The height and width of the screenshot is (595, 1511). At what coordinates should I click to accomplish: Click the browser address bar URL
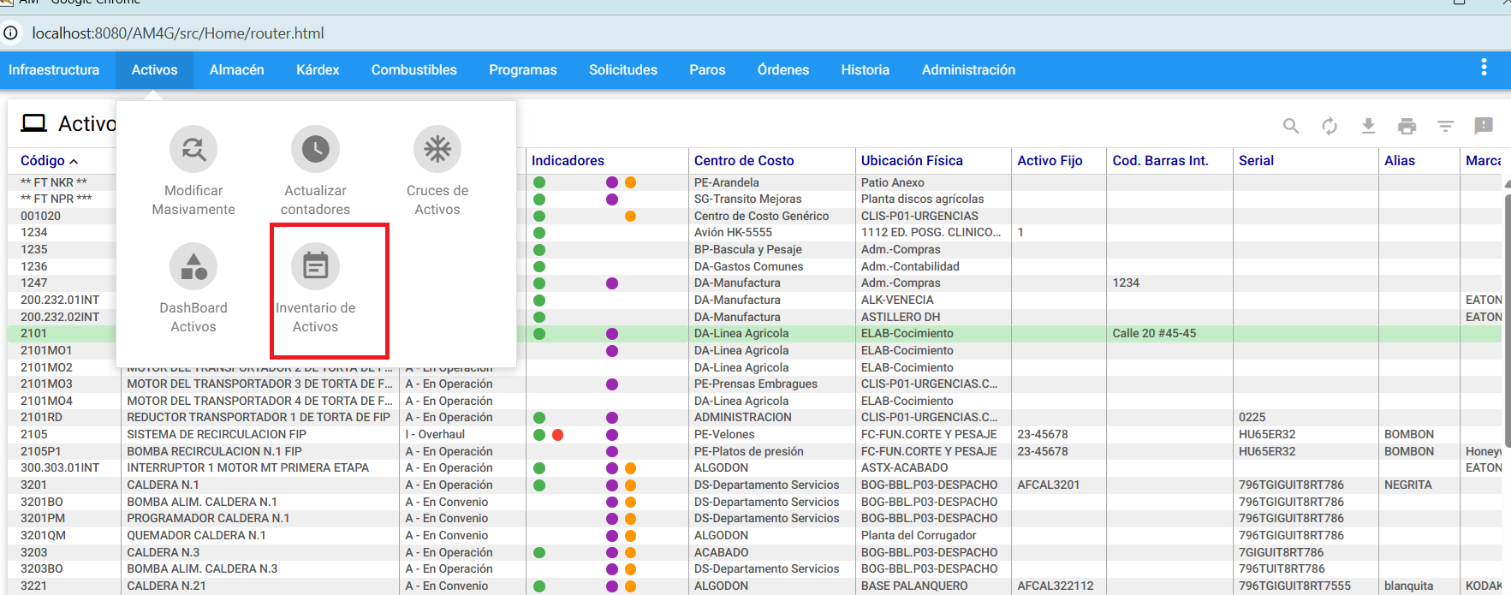(178, 33)
